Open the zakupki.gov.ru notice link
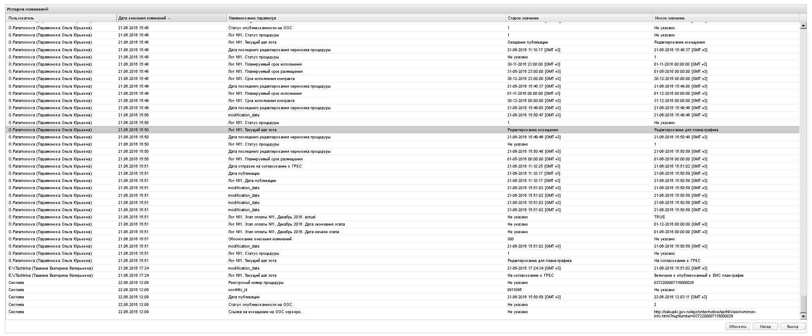812x336 pixels. [x=705, y=314]
